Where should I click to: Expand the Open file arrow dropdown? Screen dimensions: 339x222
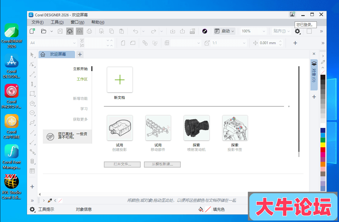coord(52,31)
